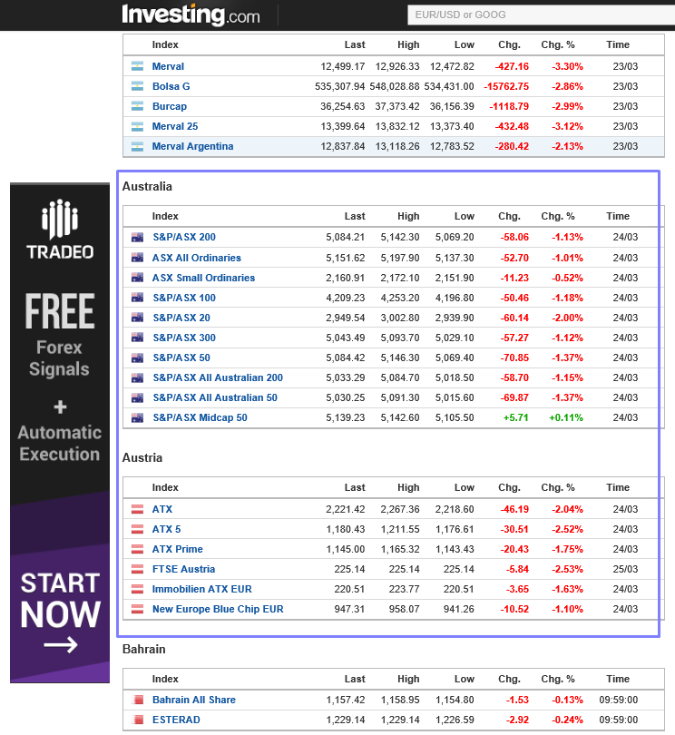The width and height of the screenshot is (675, 735).
Task: Open the New Europe Blue Chip EUR link
Action: pyautogui.click(x=218, y=609)
